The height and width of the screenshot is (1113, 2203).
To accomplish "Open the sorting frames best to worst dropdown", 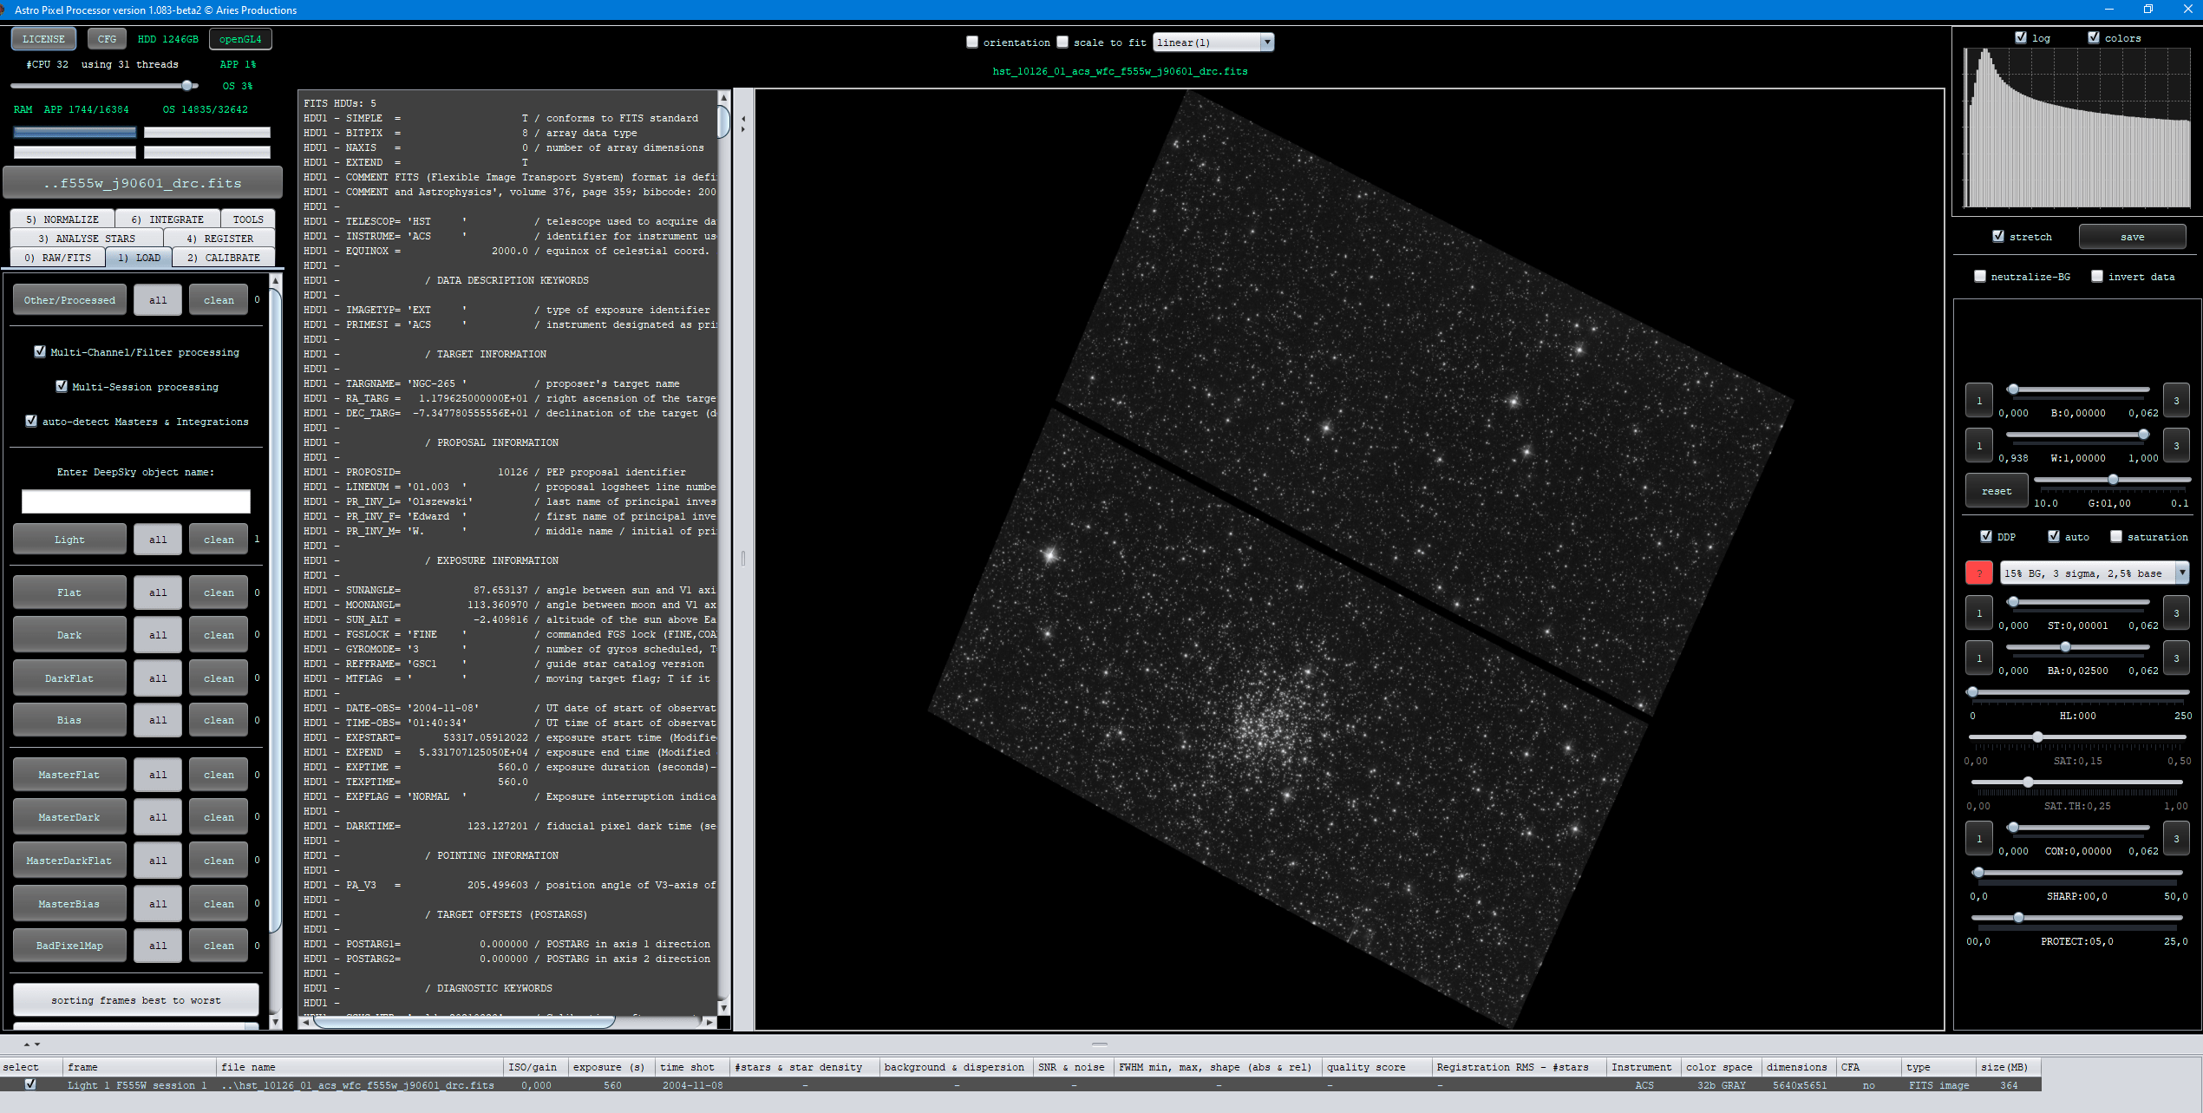I will pyautogui.click(x=135, y=999).
